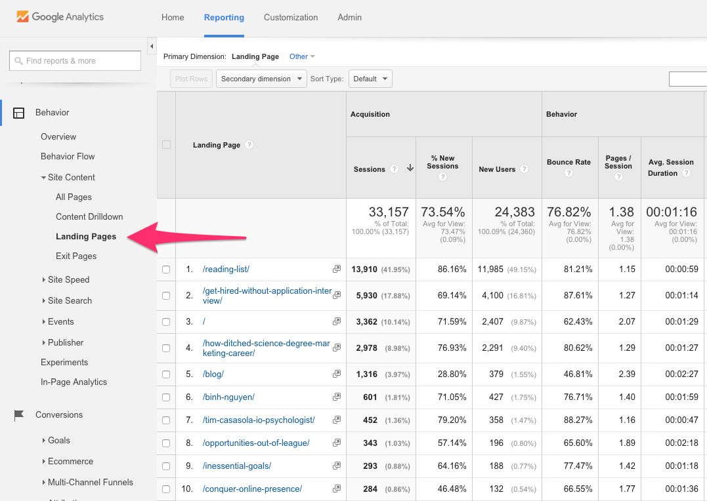This screenshot has width=707, height=501.
Task: Open the Sort Type Default dropdown
Action: pyautogui.click(x=370, y=79)
